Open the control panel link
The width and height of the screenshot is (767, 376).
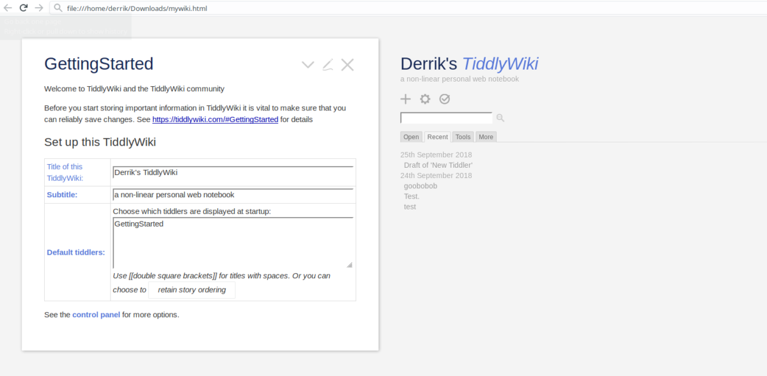tap(96, 315)
